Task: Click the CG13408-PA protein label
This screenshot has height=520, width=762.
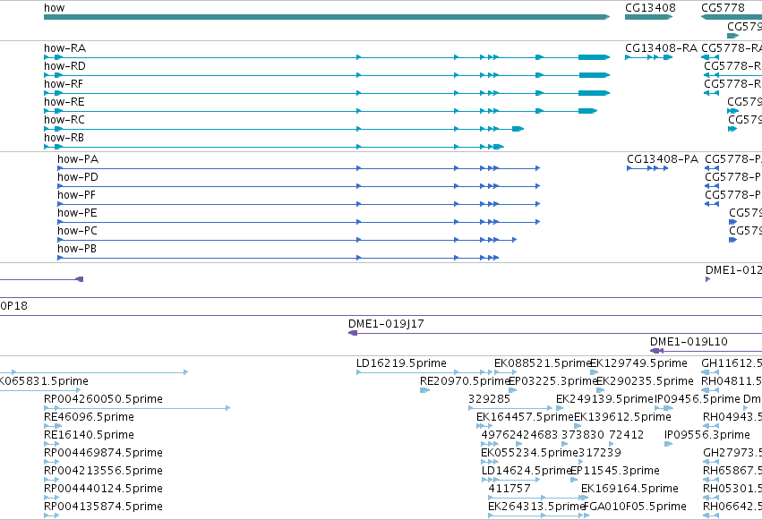Action: click(x=663, y=158)
